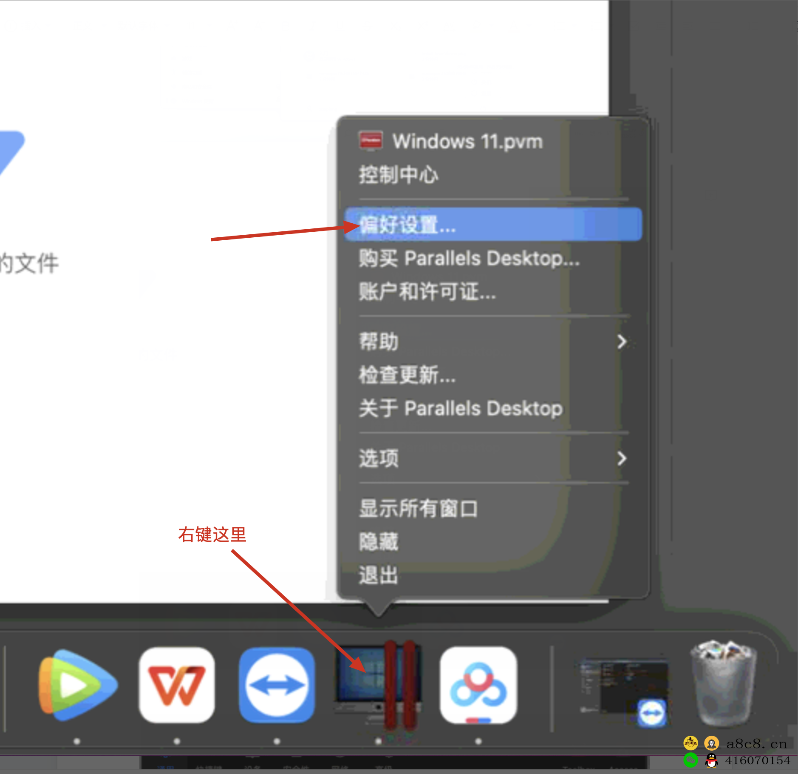Launch WPS Office from the Dock
The width and height of the screenshot is (798, 774).
click(x=177, y=685)
